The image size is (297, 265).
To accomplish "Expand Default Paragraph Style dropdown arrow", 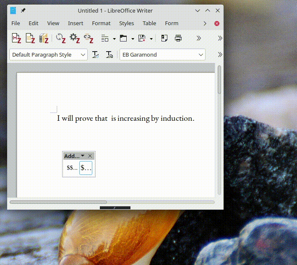I will pyautogui.click(x=83, y=55).
